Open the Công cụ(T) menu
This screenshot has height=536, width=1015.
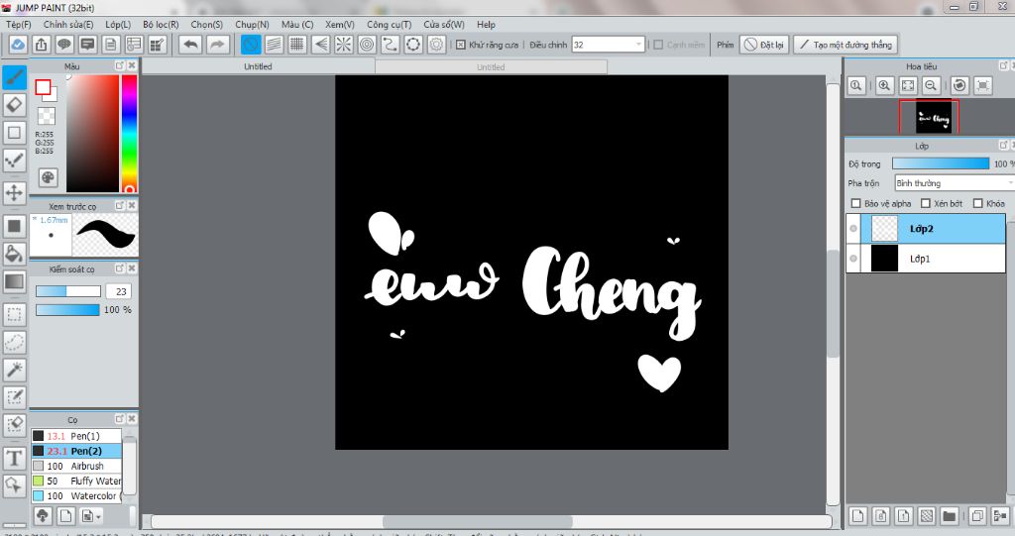(x=389, y=25)
